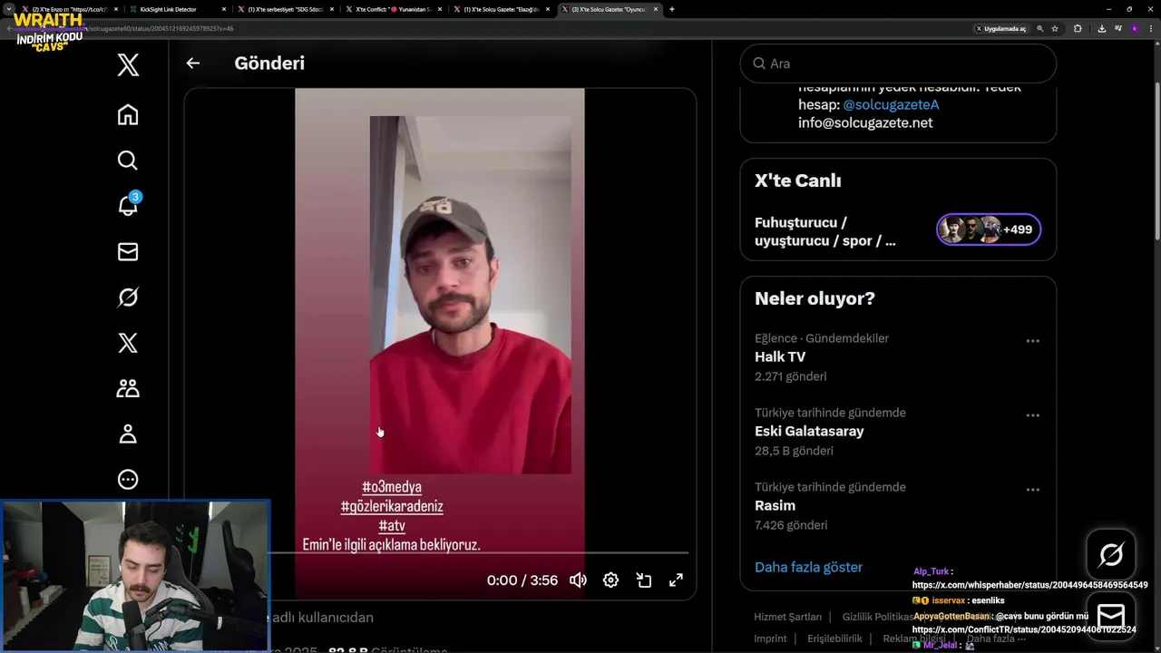Open Messages envelope in the left sidebar
Screen dimensions: 1161x653
[128, 251]
